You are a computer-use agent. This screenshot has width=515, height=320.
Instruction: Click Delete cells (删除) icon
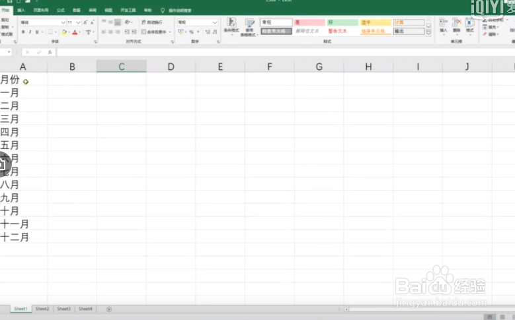[x=457, y=25]
